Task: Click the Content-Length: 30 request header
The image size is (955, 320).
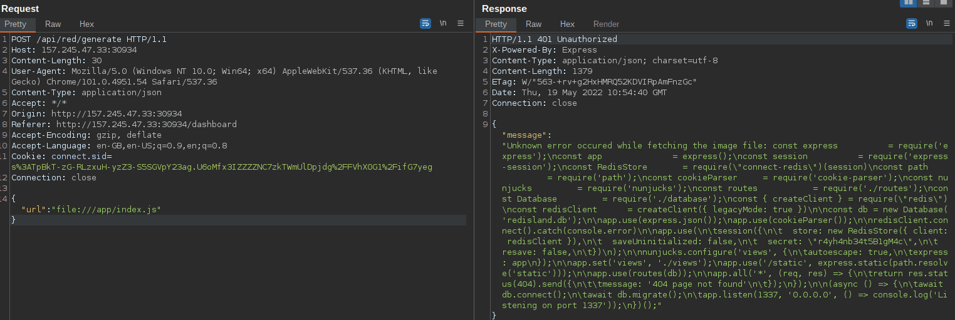Action: click(56, 60)
